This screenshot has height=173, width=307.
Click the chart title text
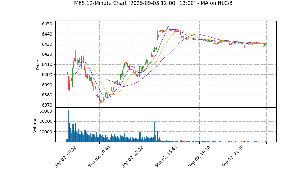pos(153,3)
